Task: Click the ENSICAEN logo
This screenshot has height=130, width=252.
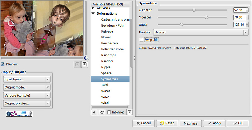Action: pyautogui.click(x=19, y=114)
